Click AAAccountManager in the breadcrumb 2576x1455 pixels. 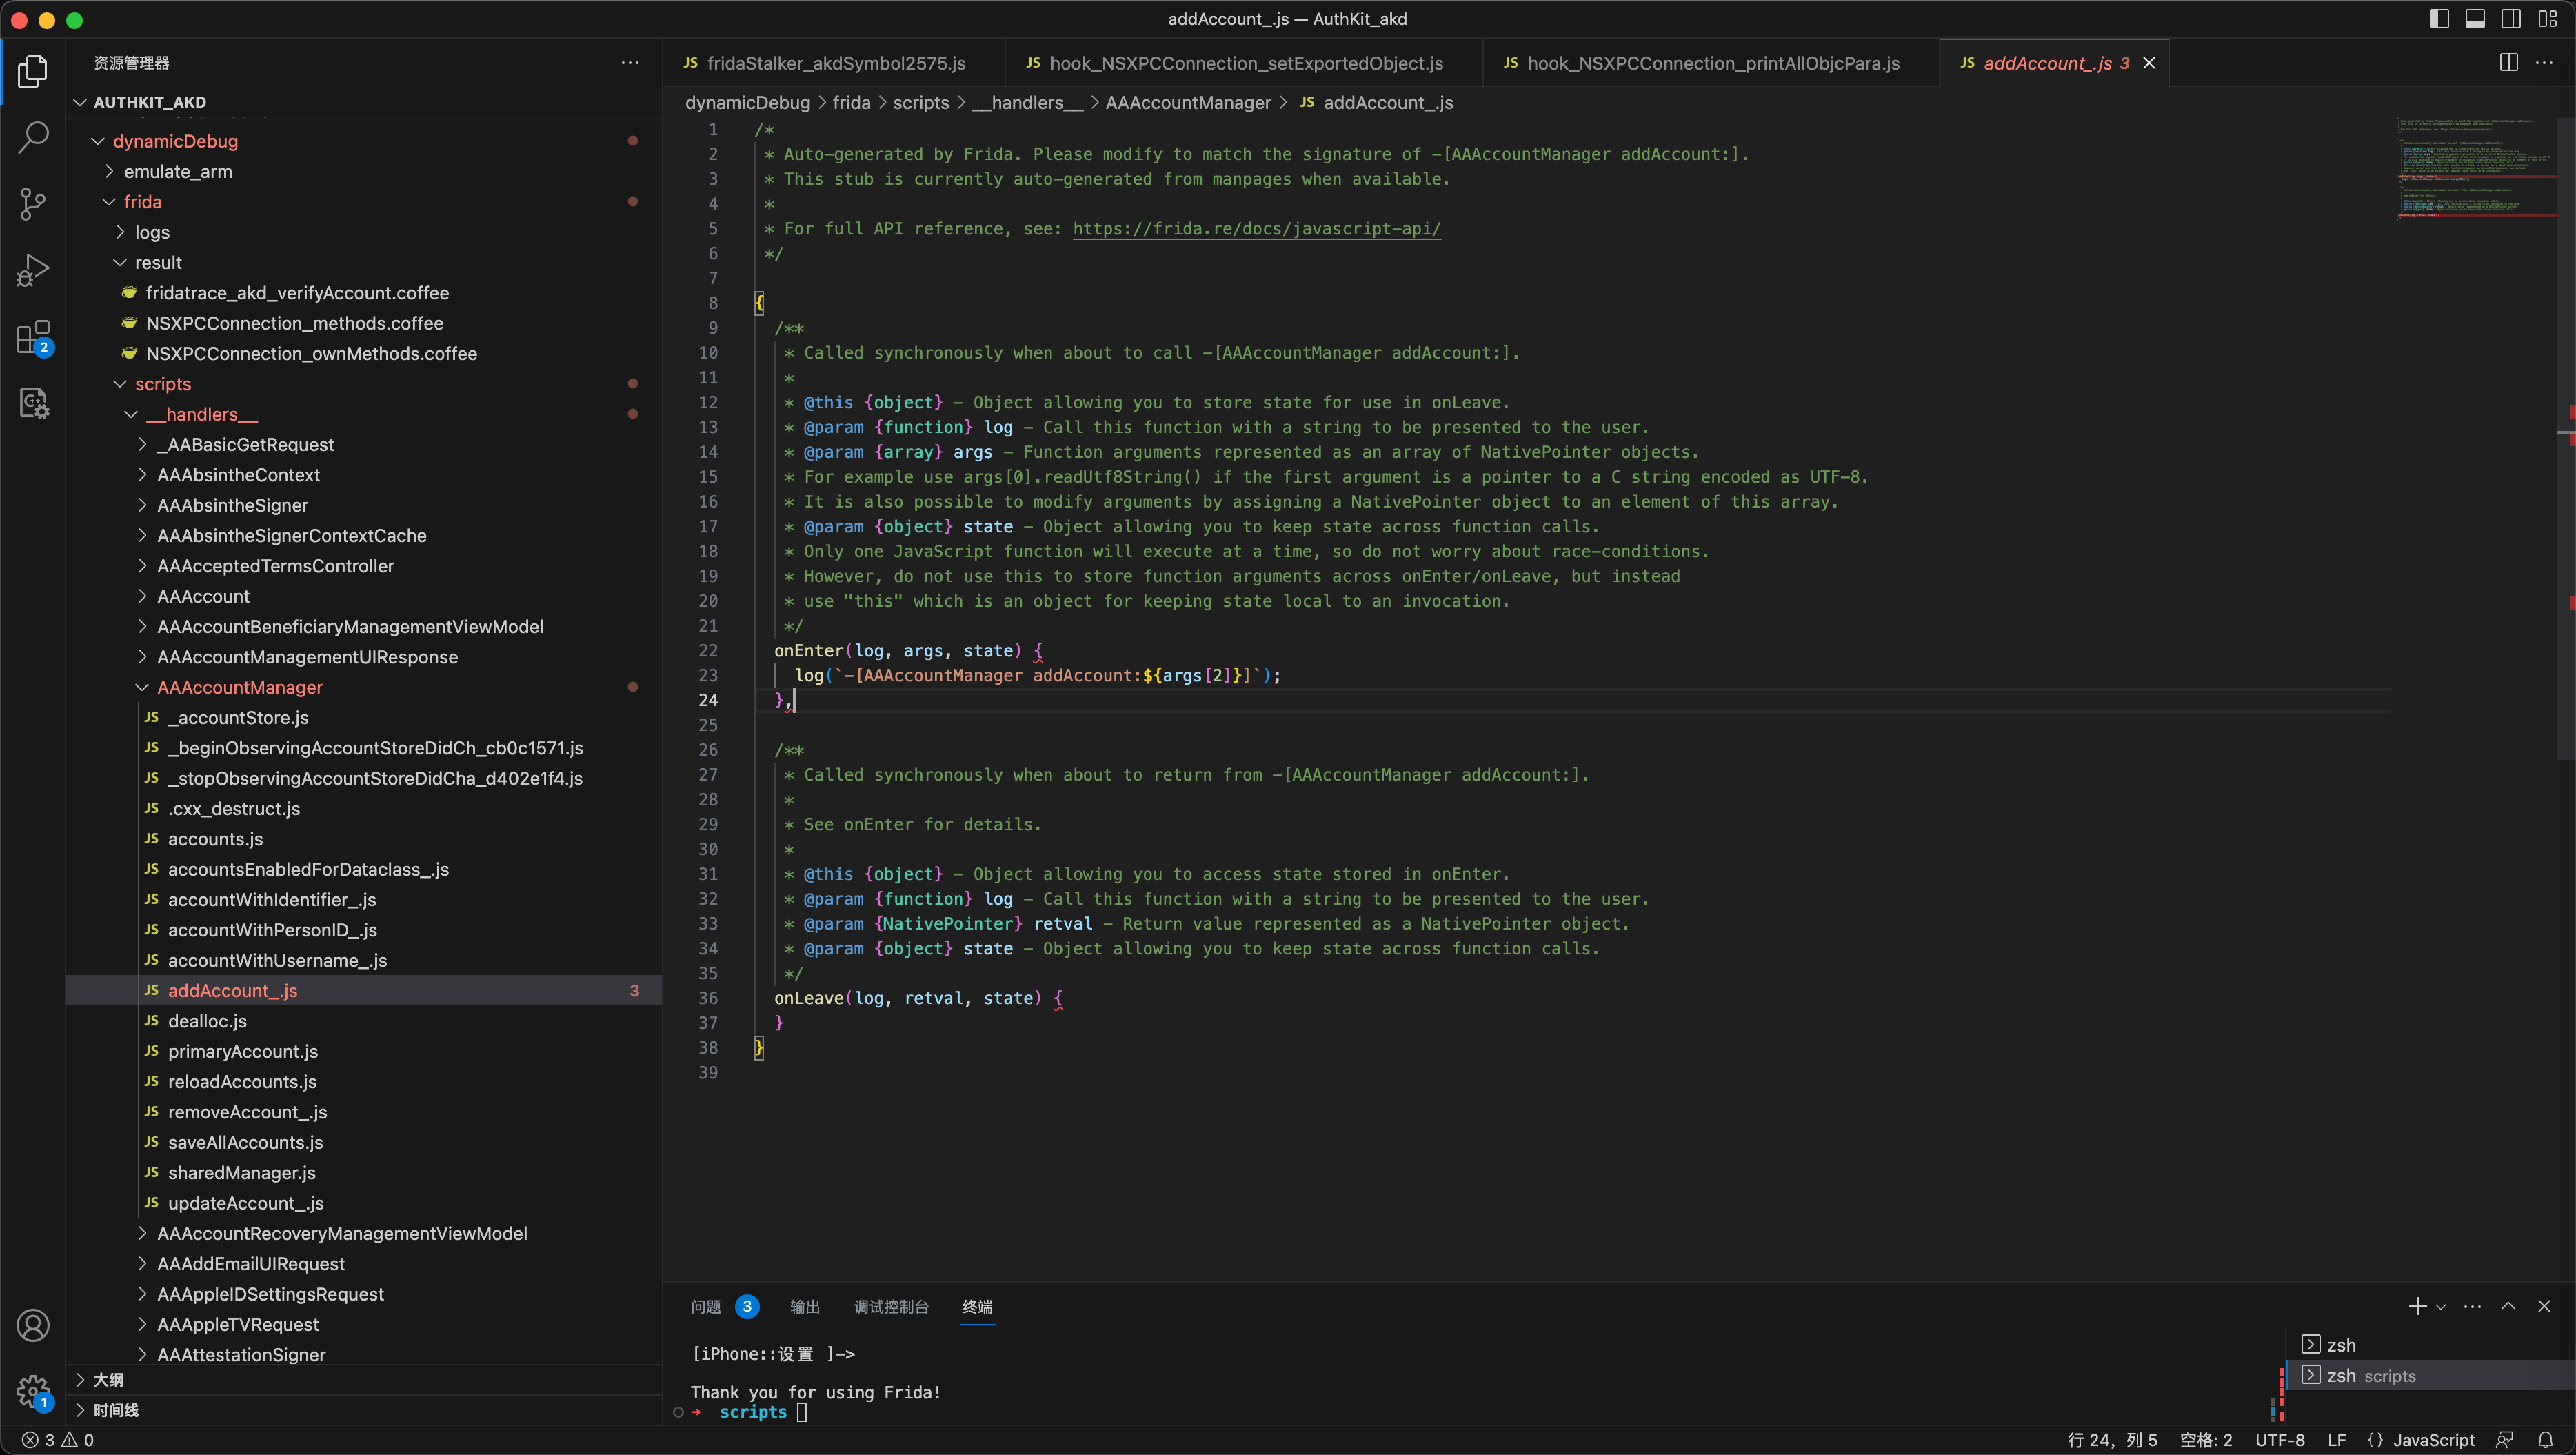(1188, 103)
